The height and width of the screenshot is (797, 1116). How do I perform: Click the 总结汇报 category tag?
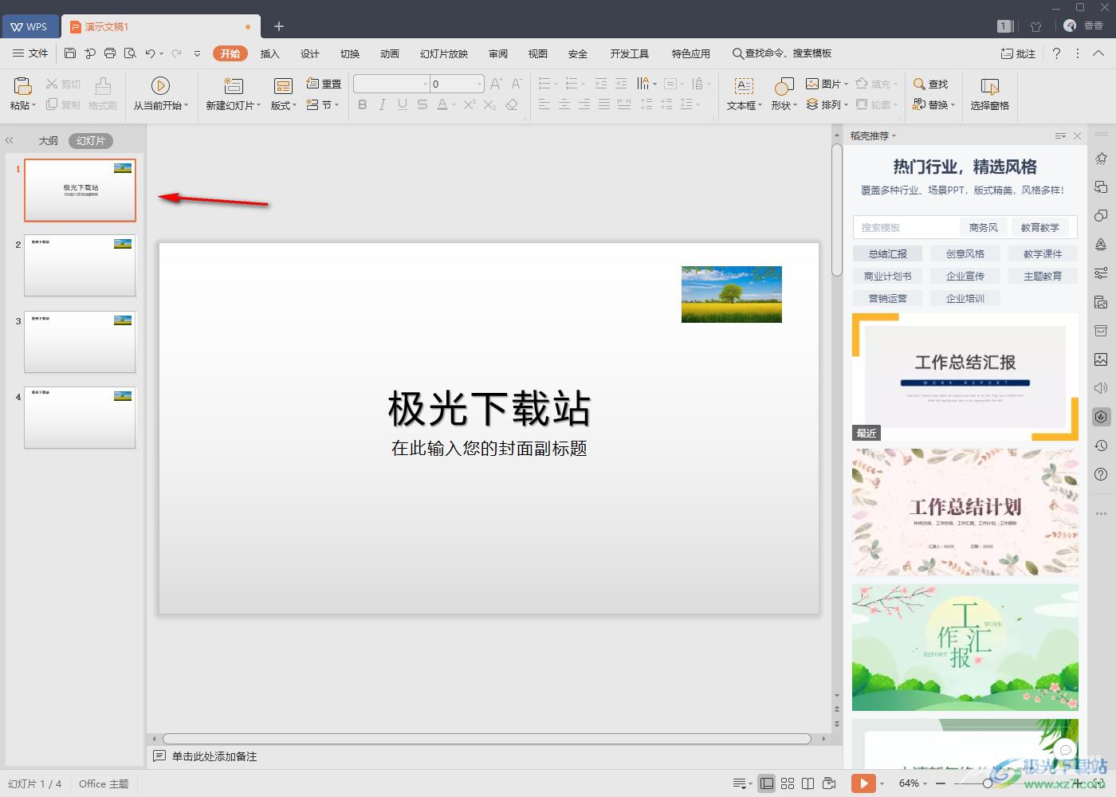888,253
